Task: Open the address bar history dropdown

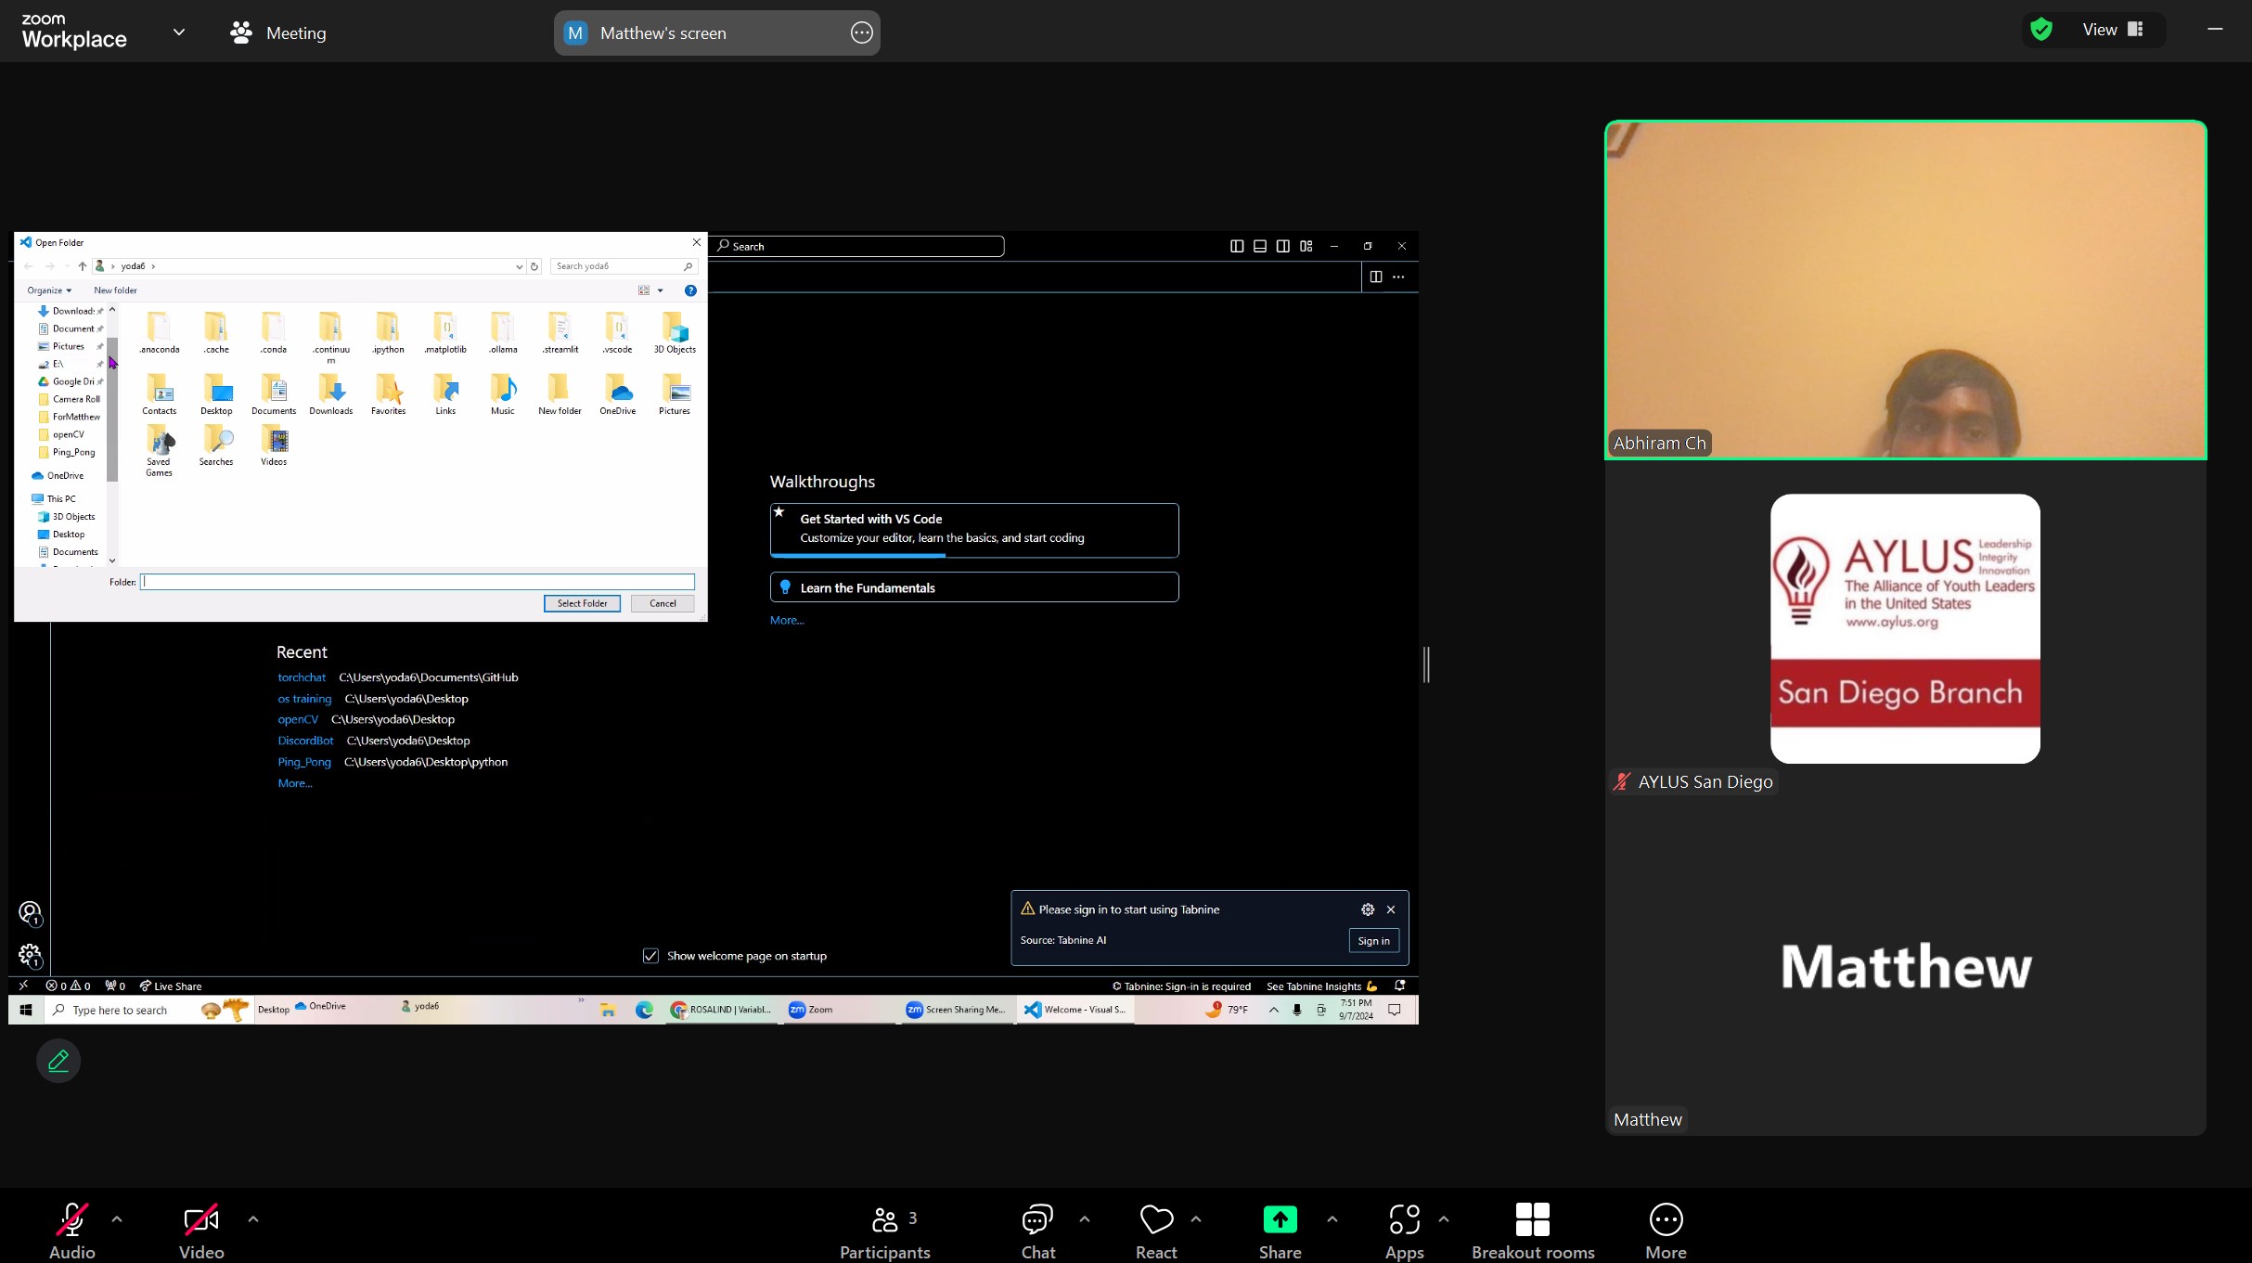Action: 519,266
